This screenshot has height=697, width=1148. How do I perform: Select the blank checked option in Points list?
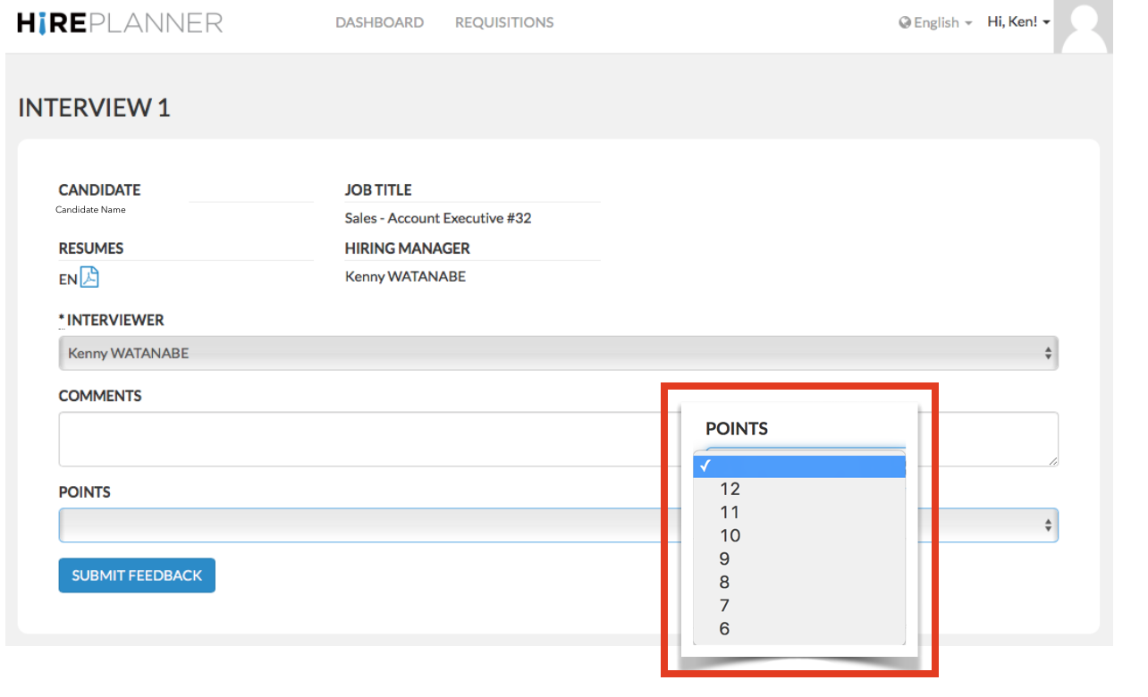(799, 466)
